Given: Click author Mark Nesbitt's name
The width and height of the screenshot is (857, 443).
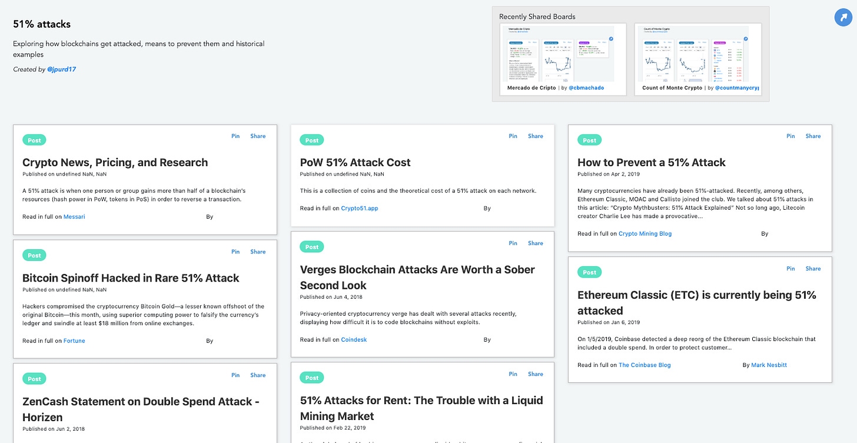Looking at the screenshot, I should pos(769,365).
